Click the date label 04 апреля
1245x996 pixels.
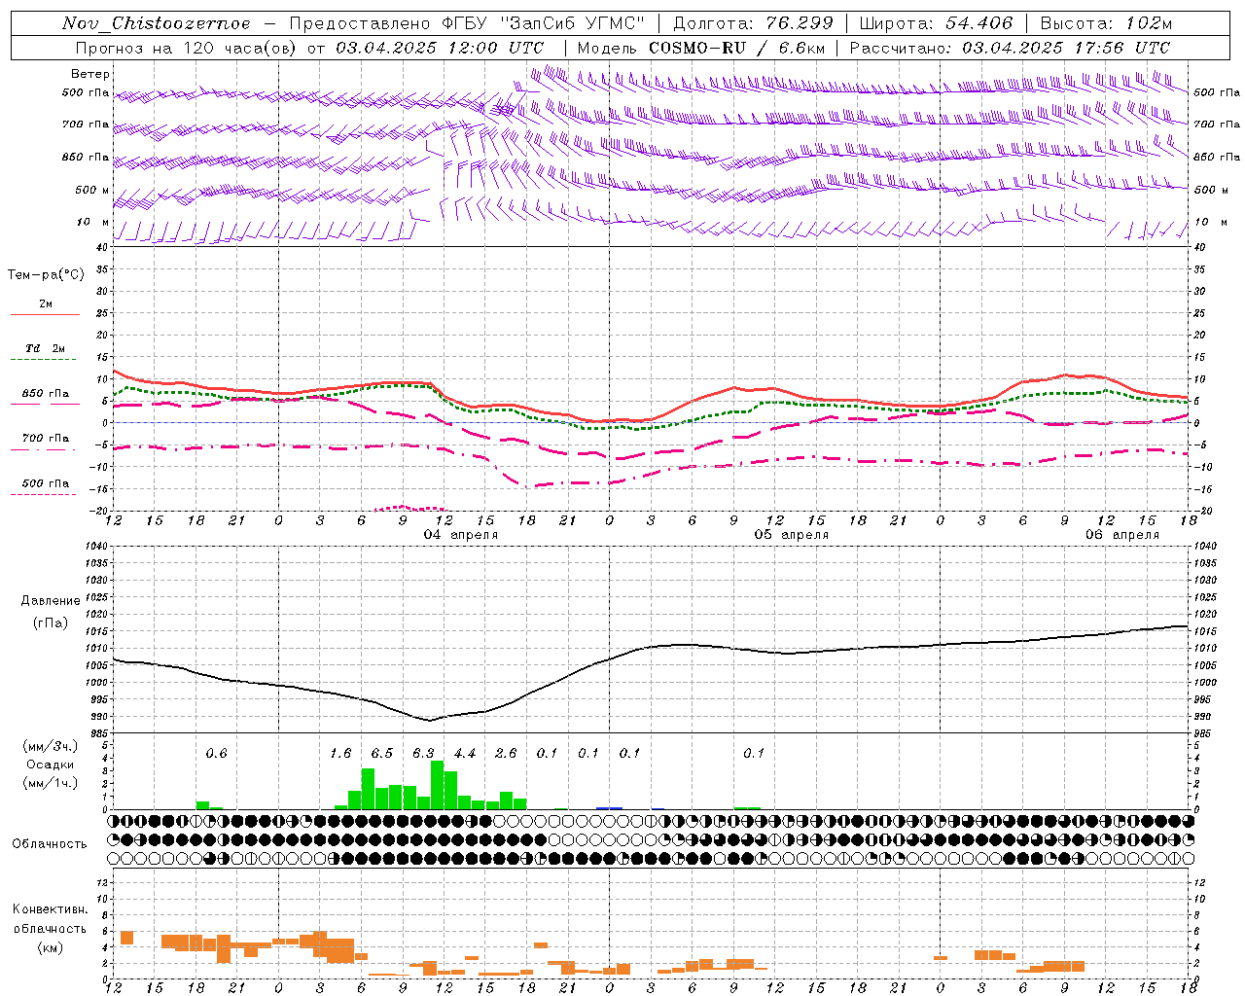coord(461,535)
